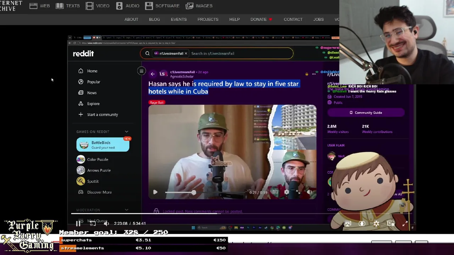
Task: Open the PROJECTS menu item
Action: tap(208, 19)
